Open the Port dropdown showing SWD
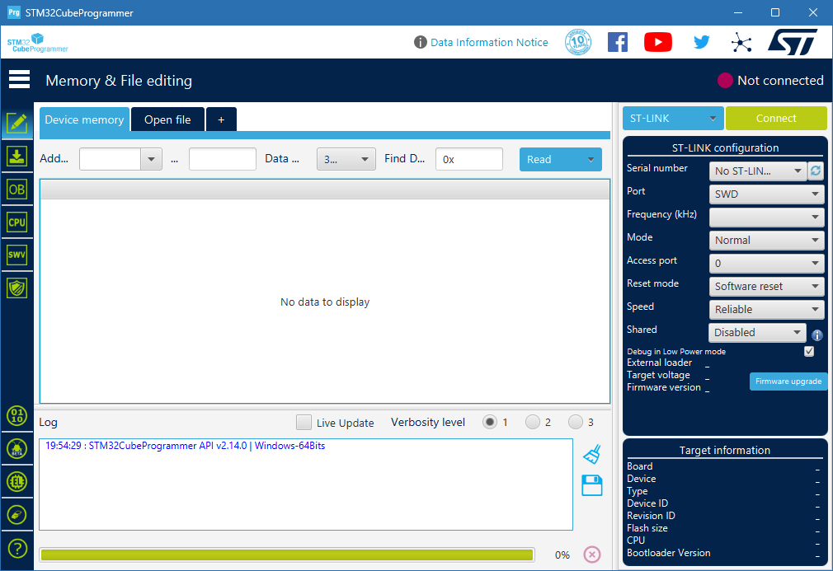The image size is (833, 571). 766,194
